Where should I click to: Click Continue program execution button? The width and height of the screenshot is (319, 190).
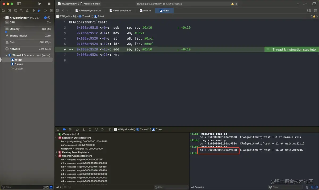[70, 129]
